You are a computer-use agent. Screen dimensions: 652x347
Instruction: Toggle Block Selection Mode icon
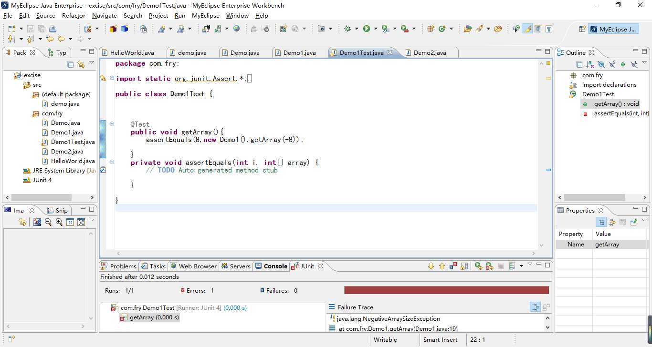click(x=538, y=29)
